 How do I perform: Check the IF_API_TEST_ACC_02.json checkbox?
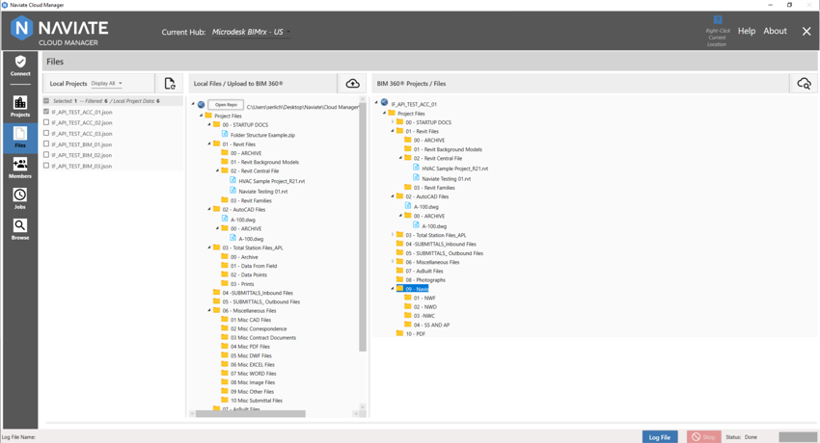[46, 122]
